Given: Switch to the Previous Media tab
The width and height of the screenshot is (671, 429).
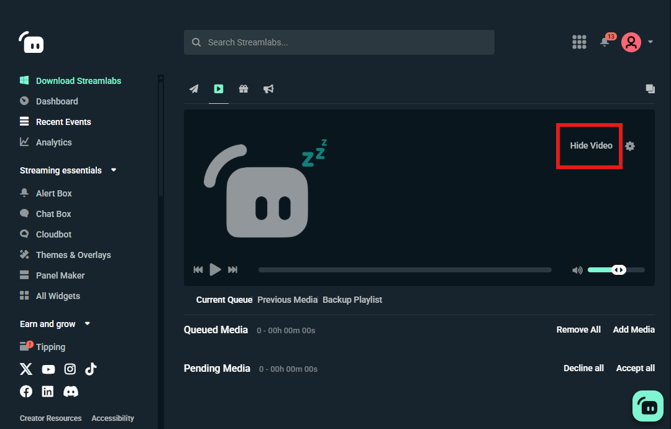Looking at the screenshot, I should pyautogui.click(x=287, y=300).
